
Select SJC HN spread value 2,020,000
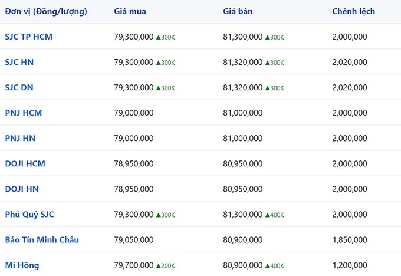(x=350, y=62)
